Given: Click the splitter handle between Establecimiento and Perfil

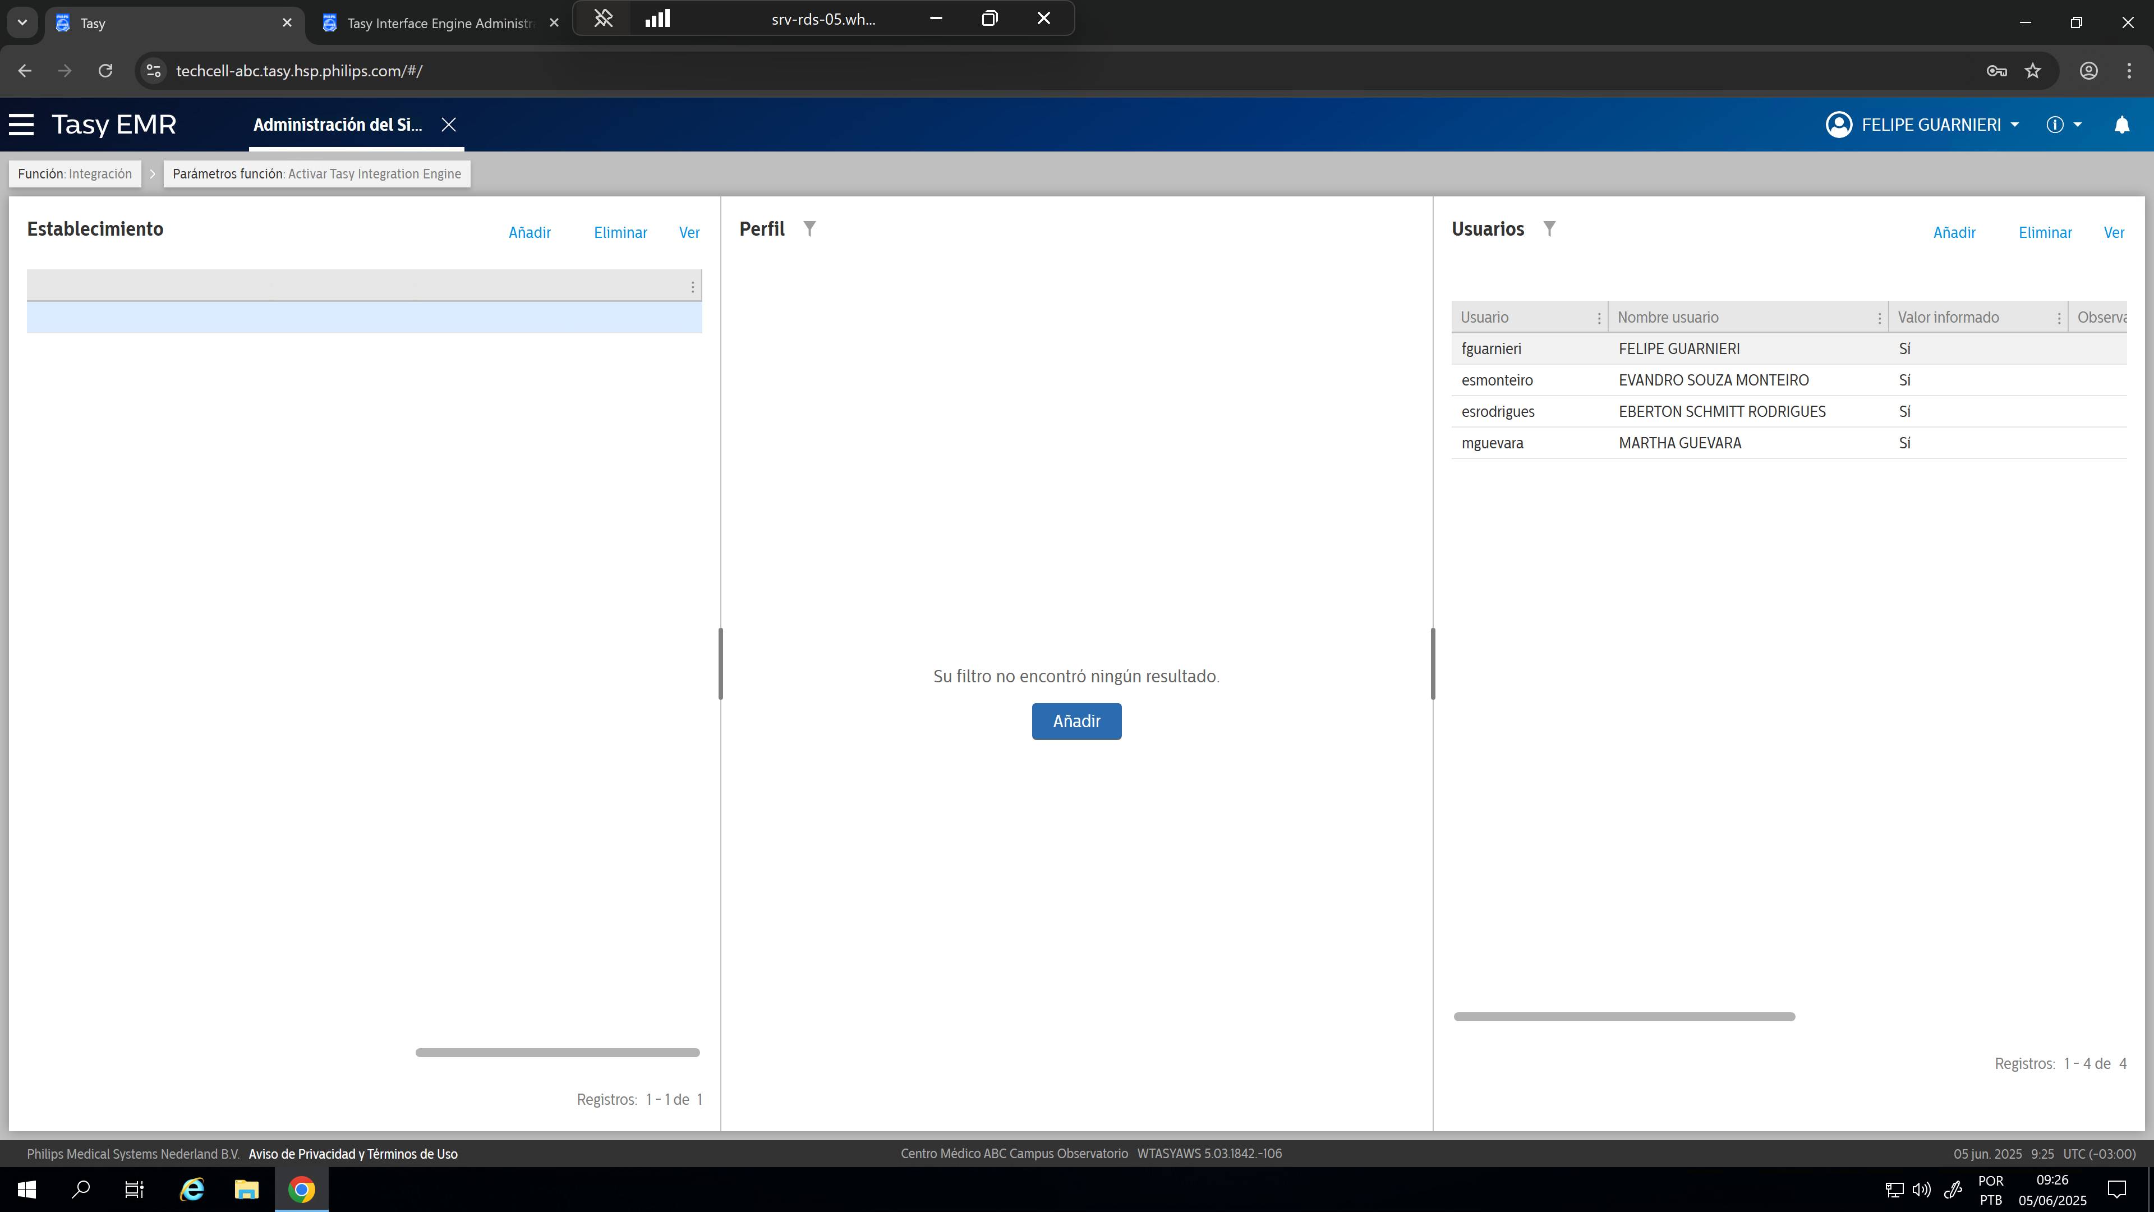Looking at the screenshot, I should (720, 664).
